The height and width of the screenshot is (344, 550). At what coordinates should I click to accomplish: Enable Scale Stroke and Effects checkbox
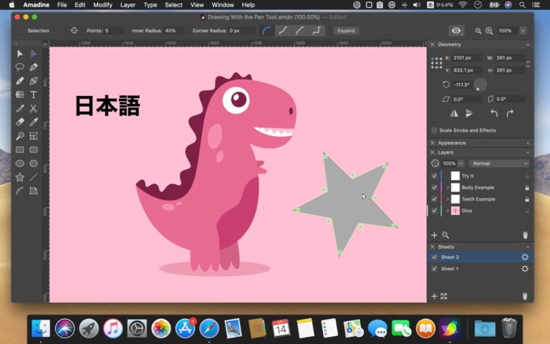(x=434, y=130)
